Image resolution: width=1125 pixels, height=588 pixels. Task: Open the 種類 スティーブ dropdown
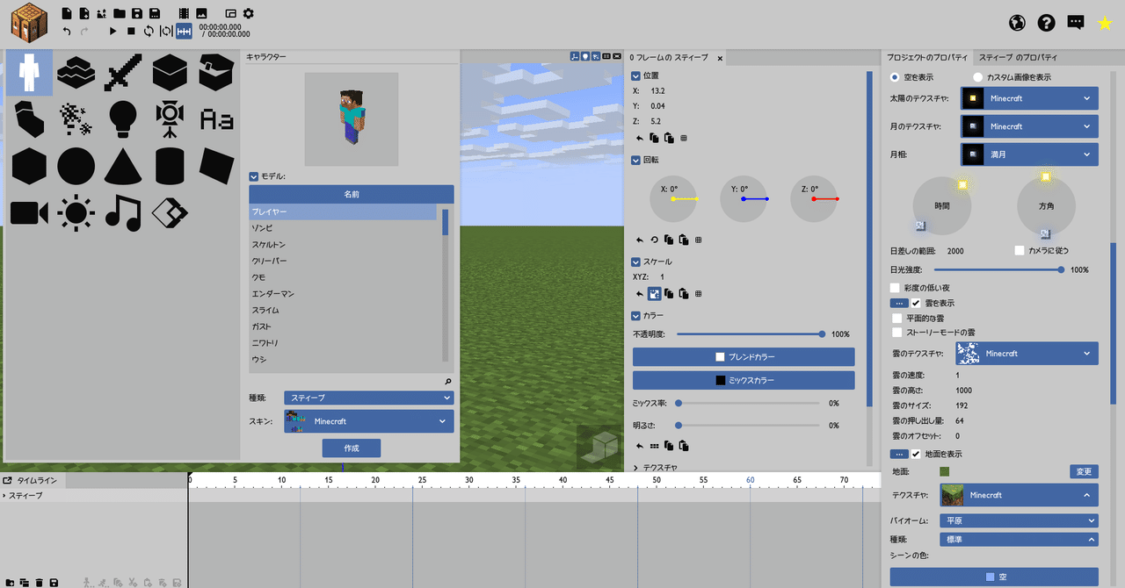(369, 398)
